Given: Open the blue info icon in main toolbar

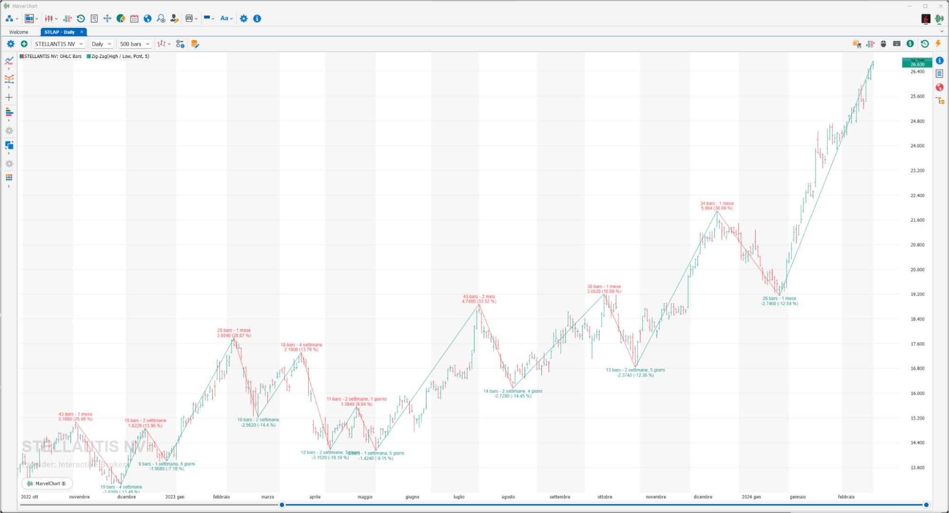Looking at the screenshot, I should (x=257, y=19).
